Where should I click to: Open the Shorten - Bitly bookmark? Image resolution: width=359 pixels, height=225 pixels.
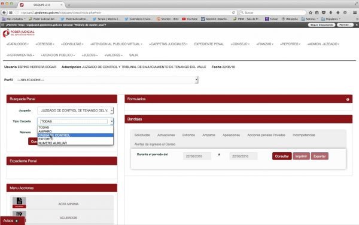point(168,19)
